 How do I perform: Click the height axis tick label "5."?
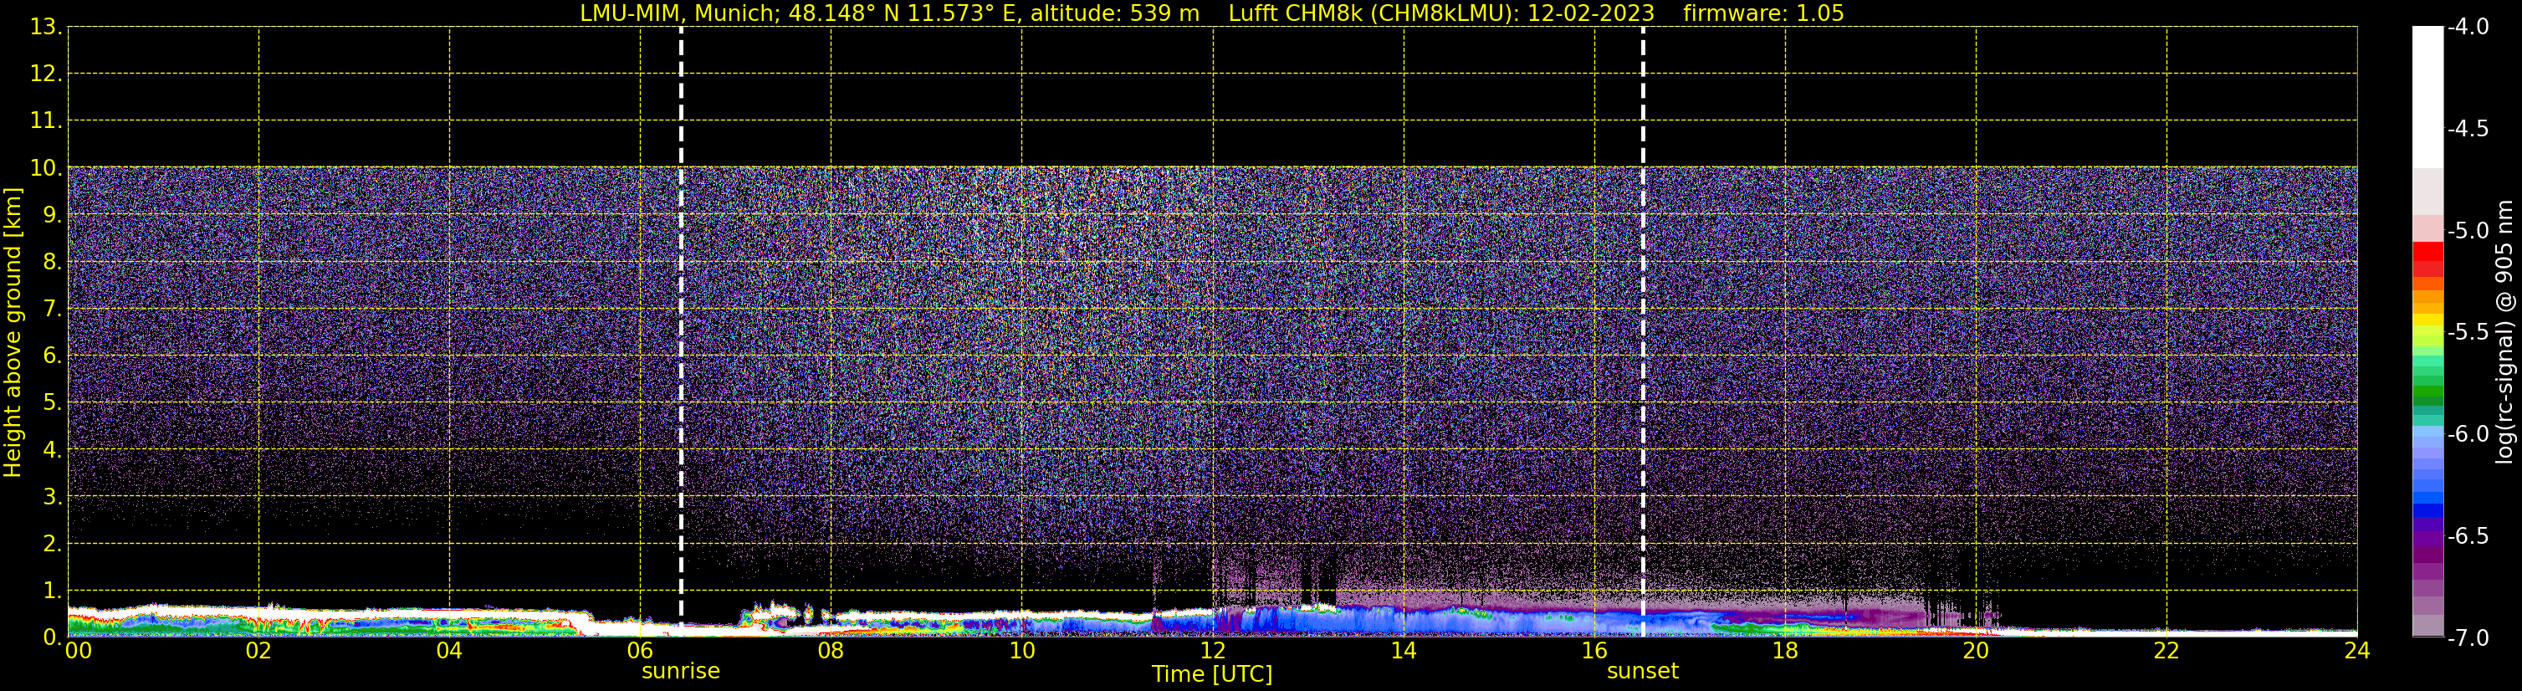coord(53,402)
